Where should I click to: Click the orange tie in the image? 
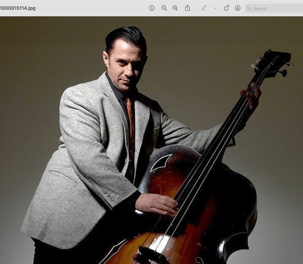click(x=130, y=124)
